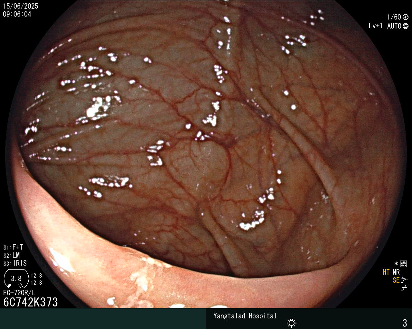The height and width of the screenshot is (329, 412).
Task: Click the upper 12.8 diameter value
Action: tap(36, 276)
